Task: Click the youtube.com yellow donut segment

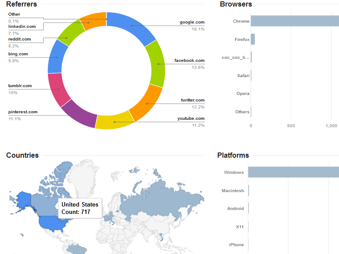Action: point(115,122)
